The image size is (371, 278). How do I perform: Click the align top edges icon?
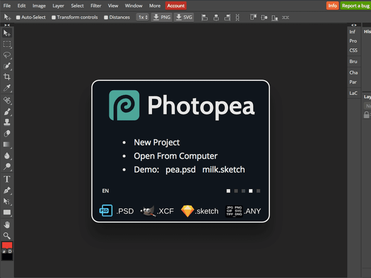tap(253, 17)
